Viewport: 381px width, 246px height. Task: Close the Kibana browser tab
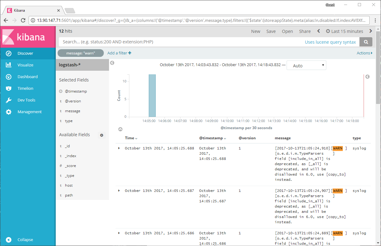[x=59, y=10]
